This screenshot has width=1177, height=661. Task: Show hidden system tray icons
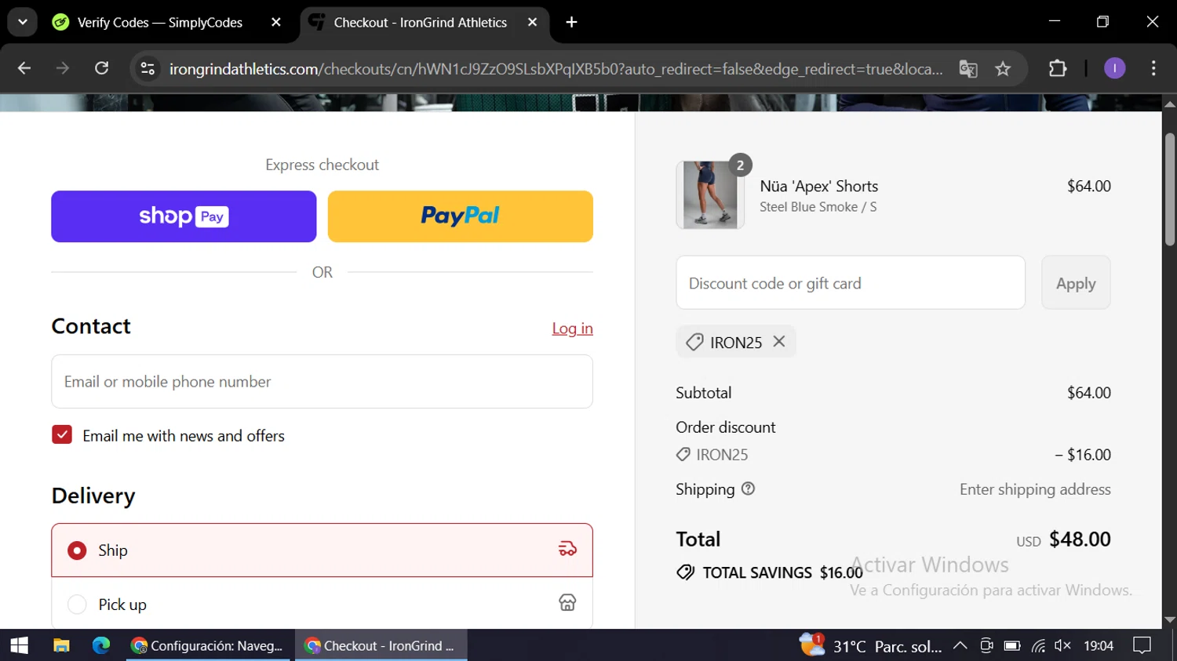(x=960, y=646)
